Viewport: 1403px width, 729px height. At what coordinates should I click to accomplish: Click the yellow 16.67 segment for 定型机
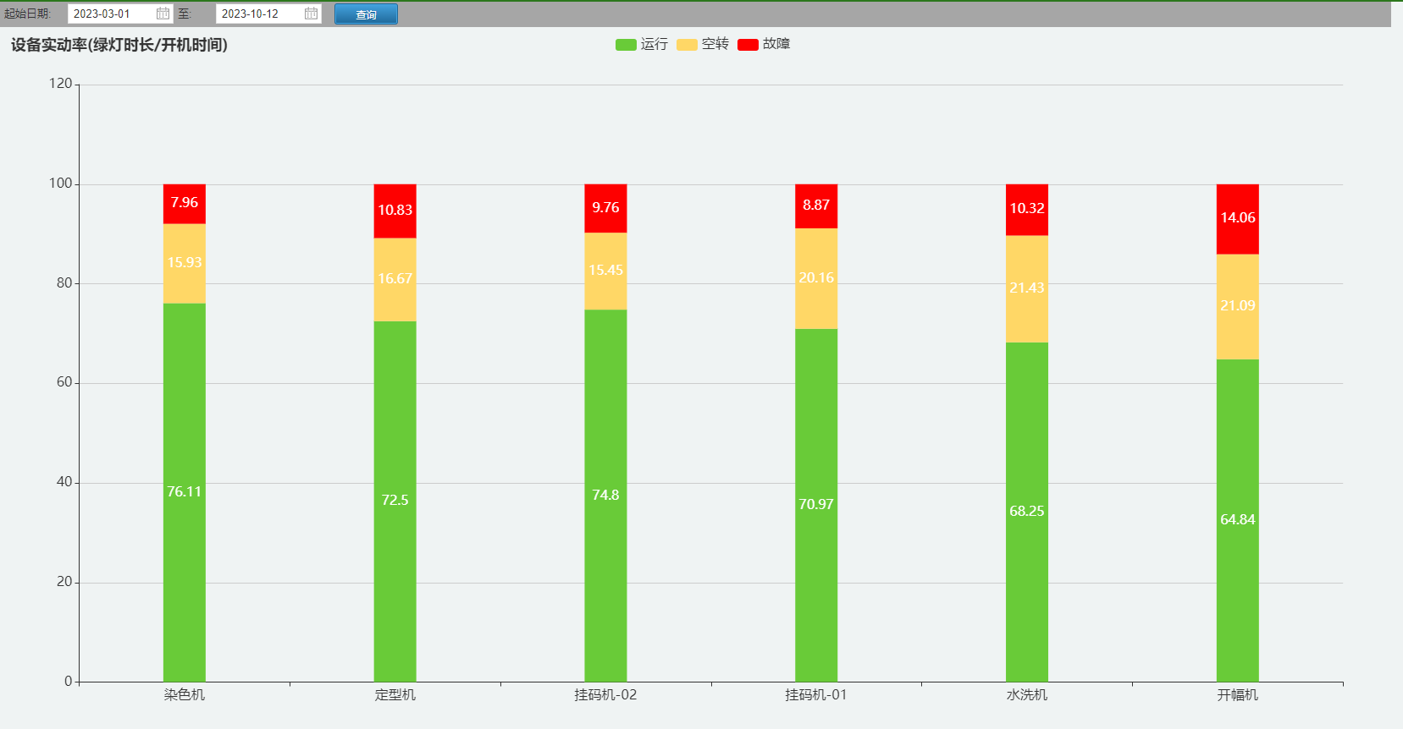click(395, 280)
